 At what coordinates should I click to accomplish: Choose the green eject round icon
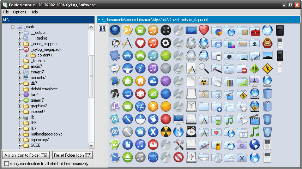point(127,157)
